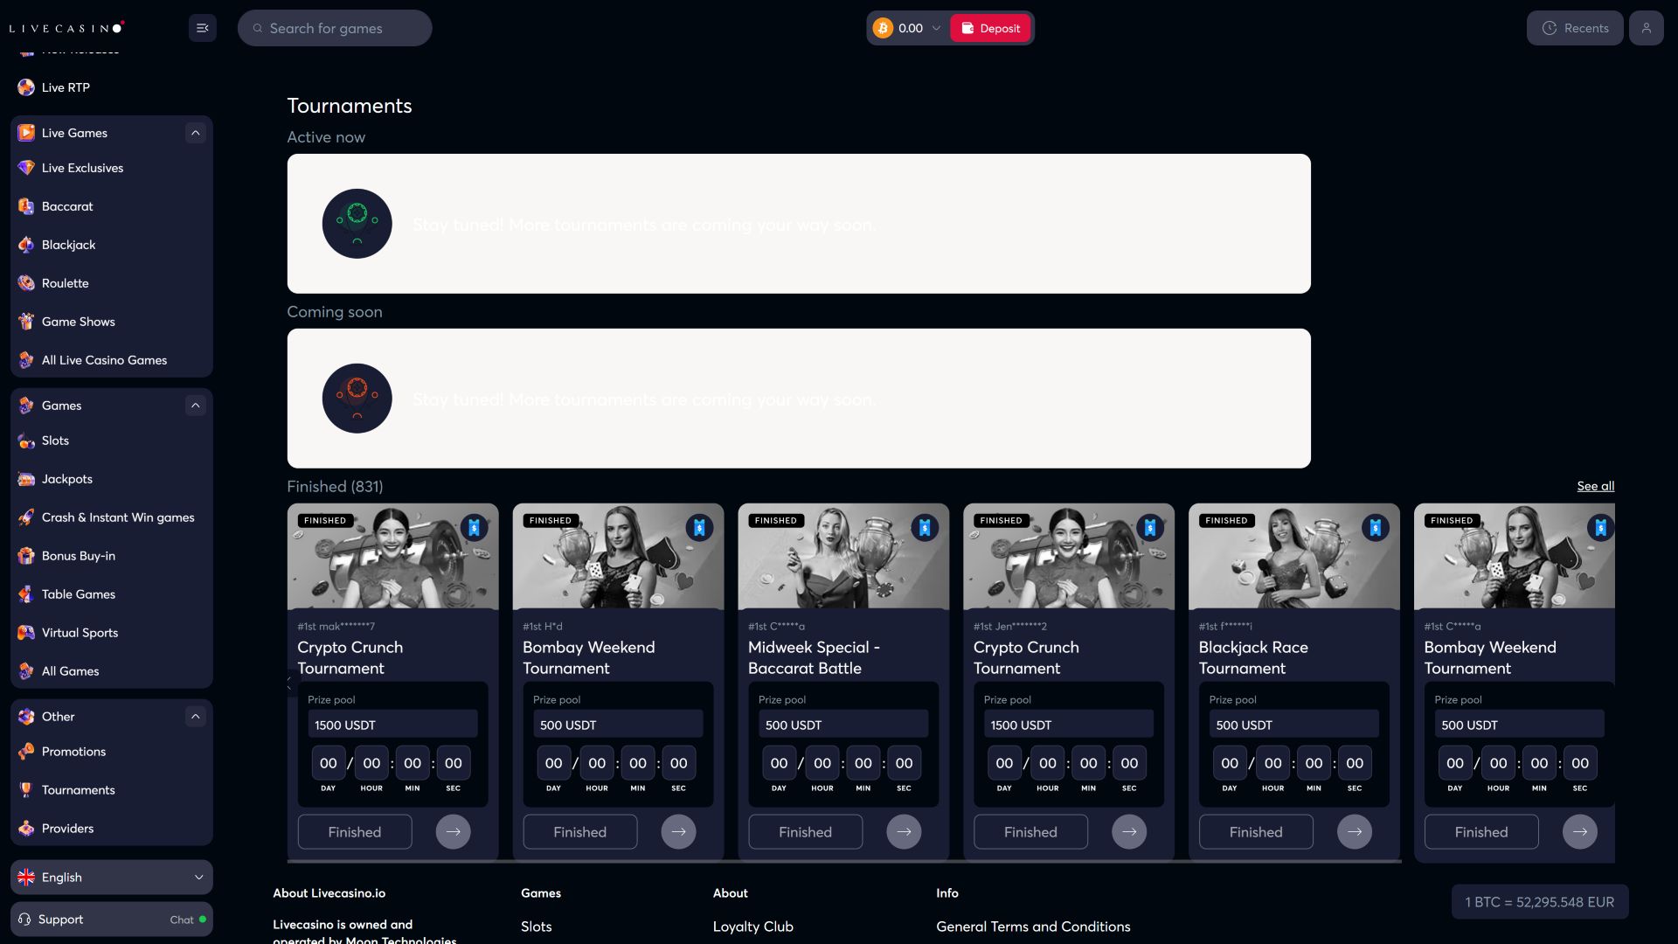Viewport: 1678px width, 944px height.
Task: Open Support chat button
Action: pos(112,920)
